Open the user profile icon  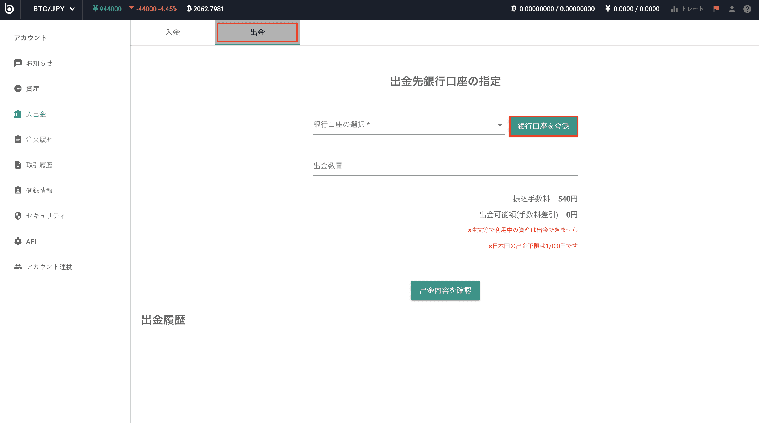coord(732,9)
